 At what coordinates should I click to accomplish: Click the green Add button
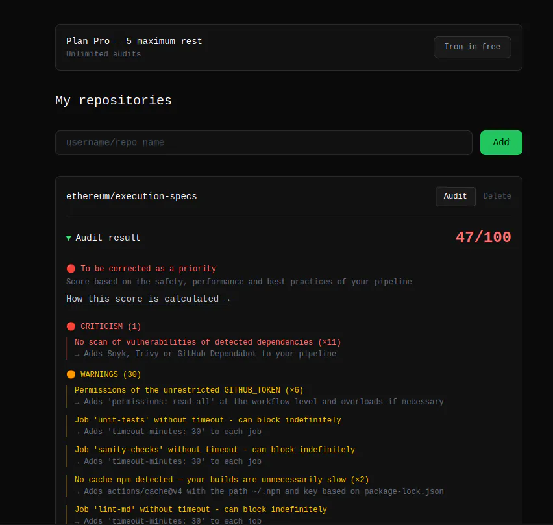pos(501,143)
